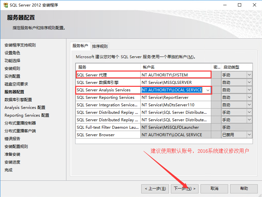This screenshot has height=197, width=262.
Task: Open help with 帮助 button
Action: (x=244, y=189)
